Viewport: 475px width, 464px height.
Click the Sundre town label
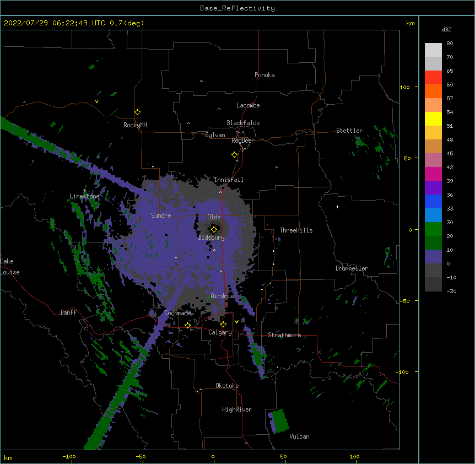161,215
